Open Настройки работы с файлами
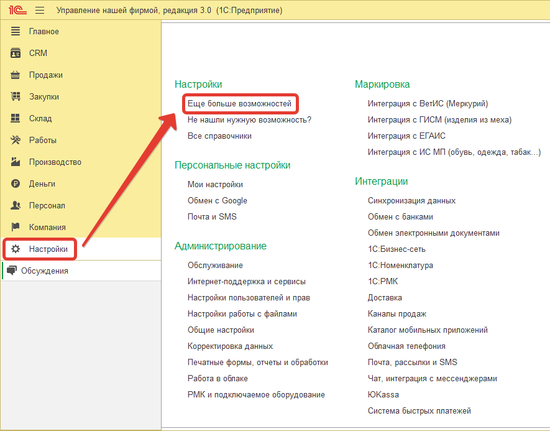Image resolution: width=550 pixels, height=431 pixels. click(x=242, y=313)
